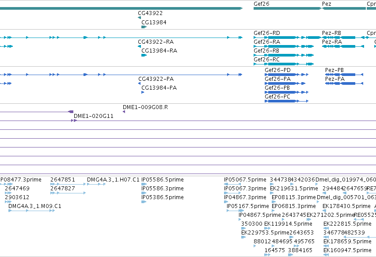Select the EK160947.5prime label
This screenshot has width=376, height=257.
tap(347, 250)
